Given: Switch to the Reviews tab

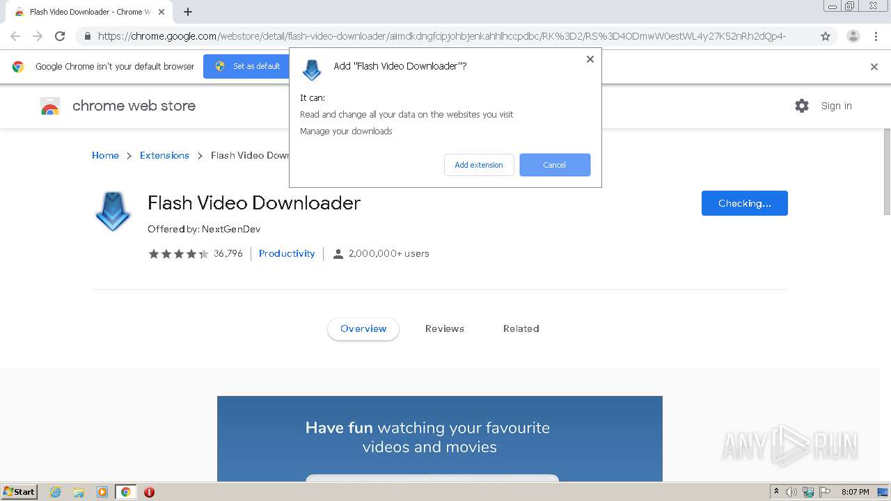Looking at the screenshot, I should tap(445, 328).
